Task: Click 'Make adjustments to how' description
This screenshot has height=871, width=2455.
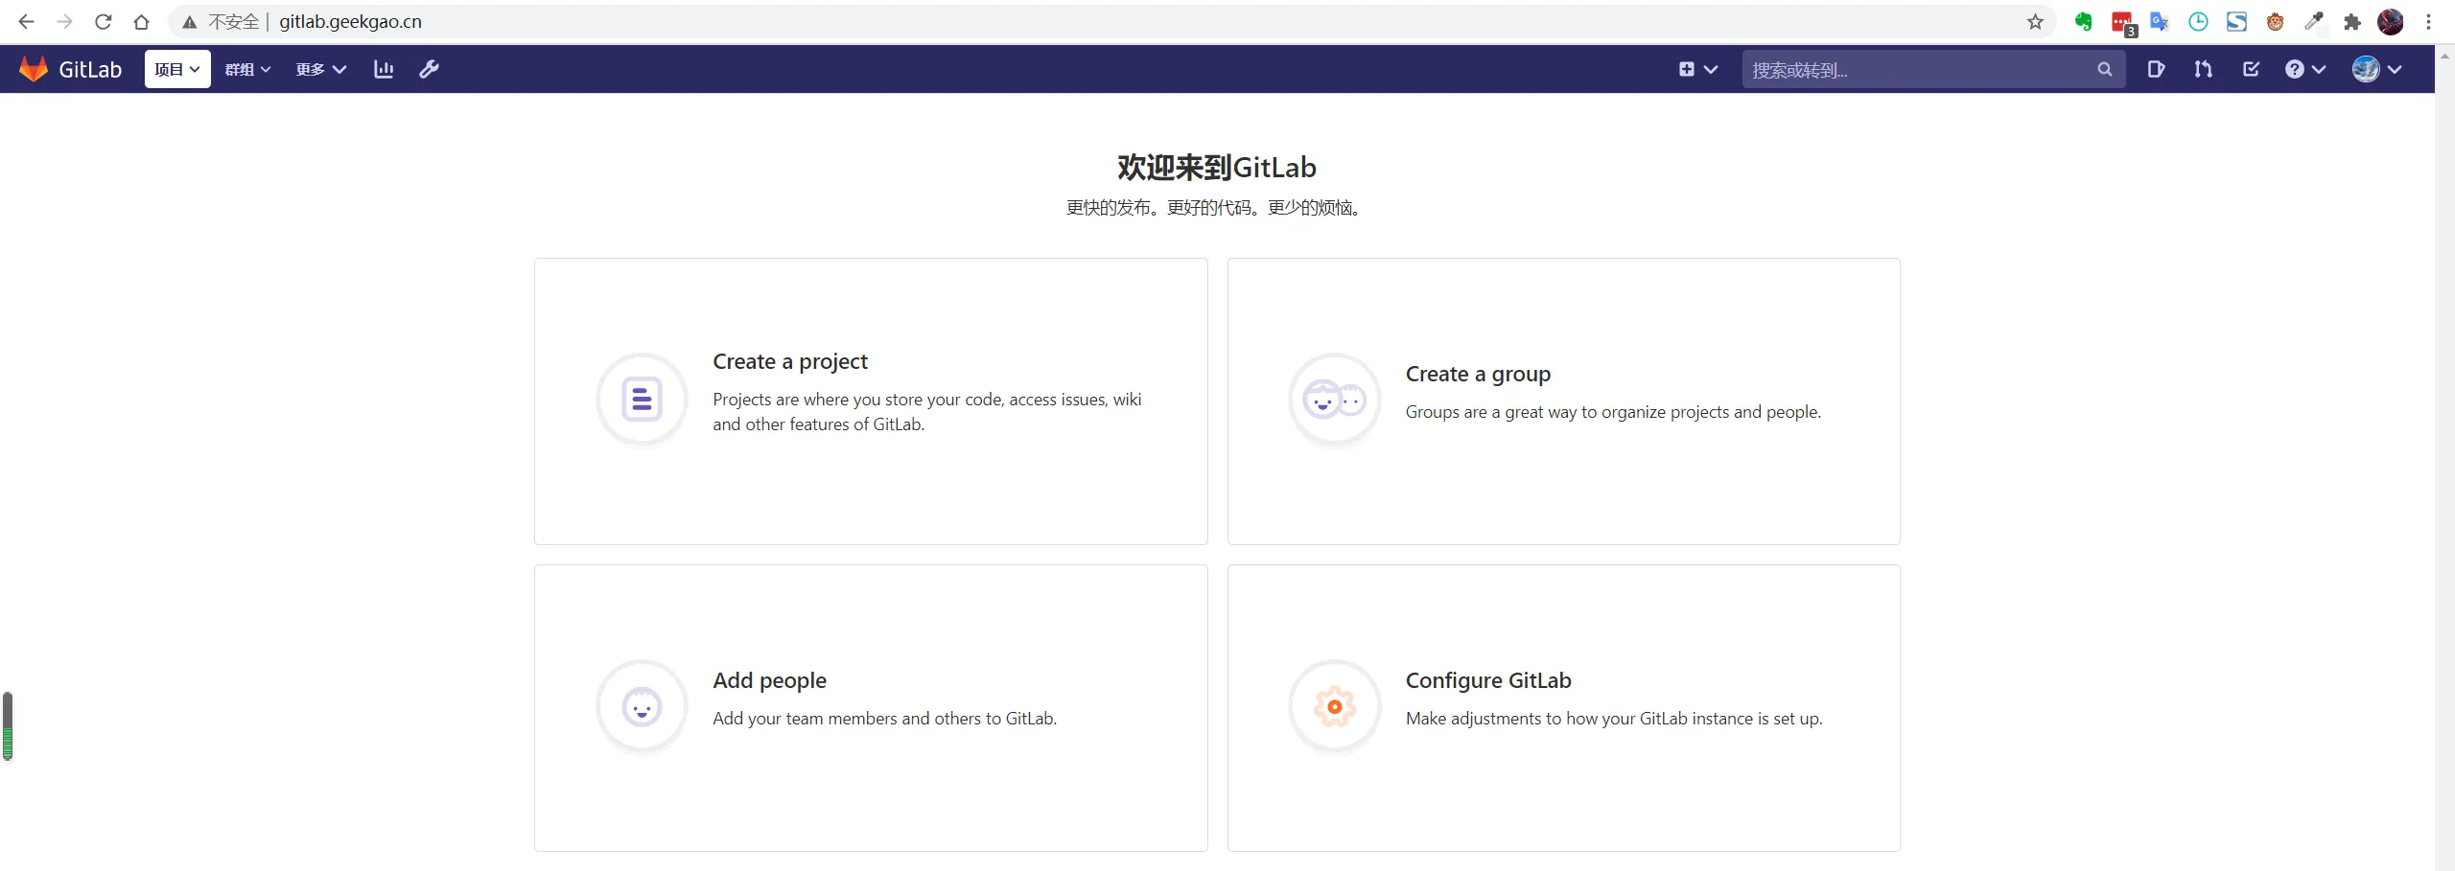Action: 1614,719
